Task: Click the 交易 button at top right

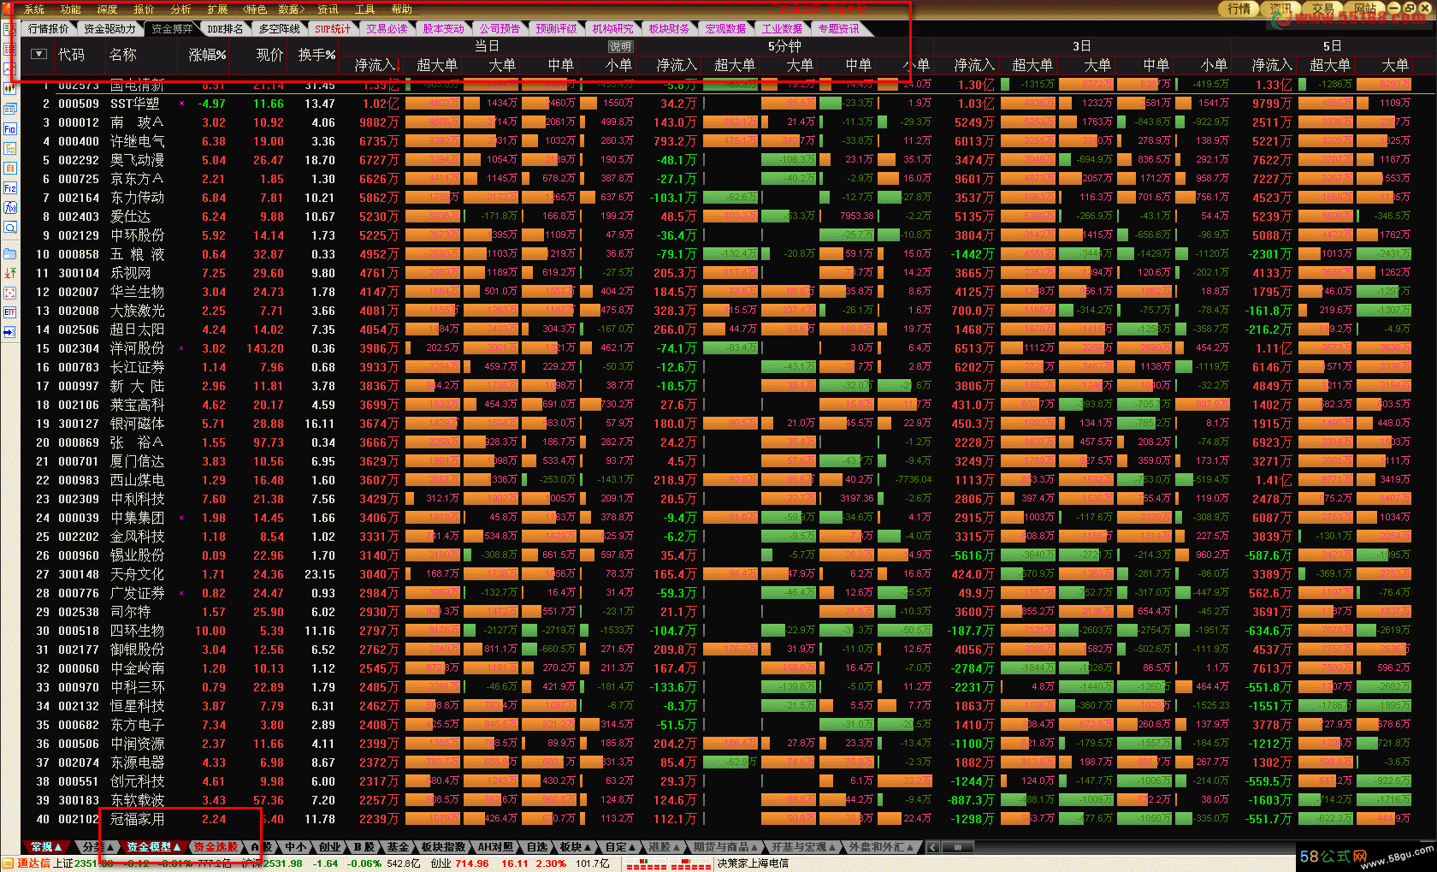Action: coord(1322,9)
